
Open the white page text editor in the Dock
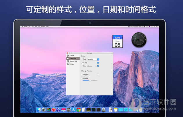pos(84,110)
